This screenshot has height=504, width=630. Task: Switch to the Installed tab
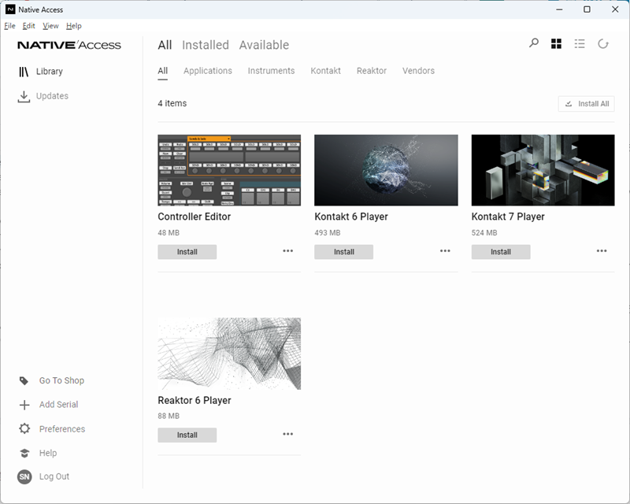pyautogui.click(x=206, y=45)
